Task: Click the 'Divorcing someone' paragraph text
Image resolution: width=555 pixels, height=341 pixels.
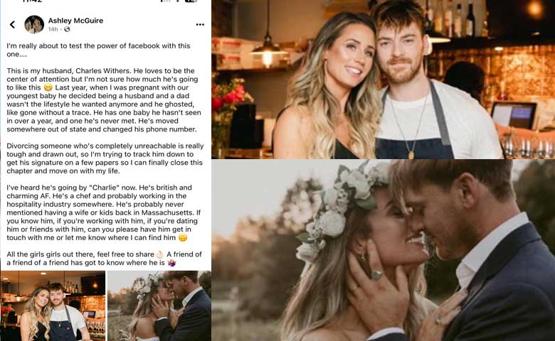Action: pyautogui.click(x=105, y=158)
